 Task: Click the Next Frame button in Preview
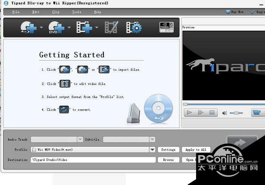coord(200,112)
